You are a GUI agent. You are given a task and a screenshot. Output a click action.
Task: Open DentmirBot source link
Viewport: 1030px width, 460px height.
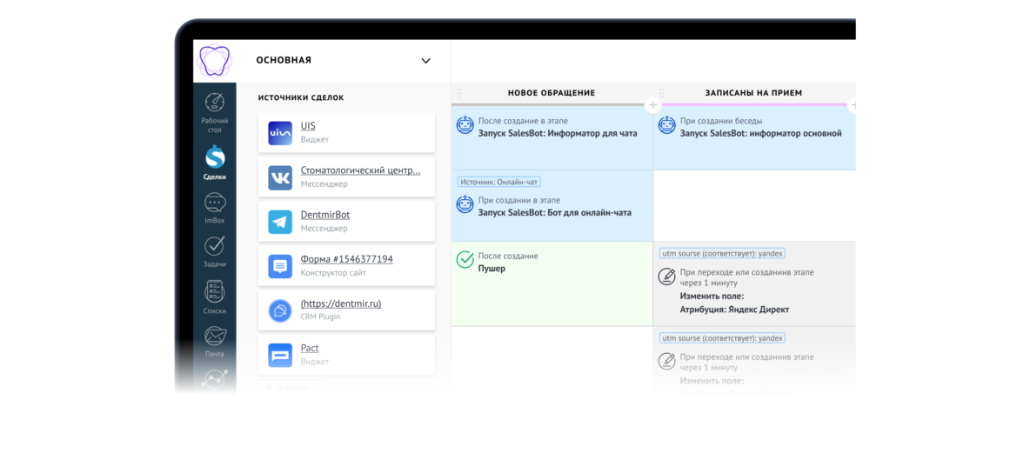point(325,216)
